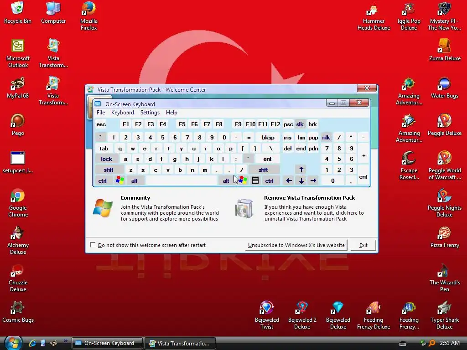Open the Help menu

(171, 113)
